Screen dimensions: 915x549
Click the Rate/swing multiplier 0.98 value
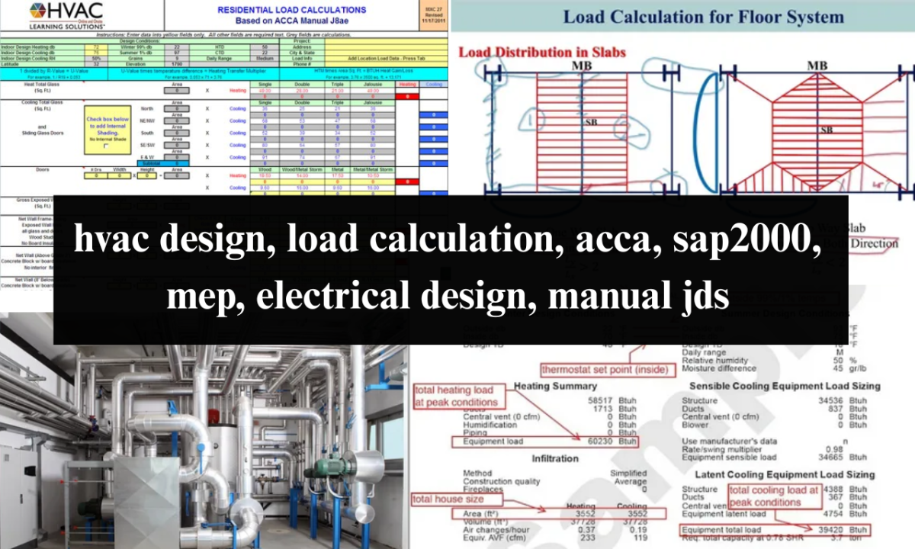833,449
